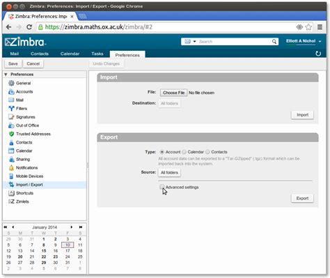Open the Elliott A Nichol user menu
This screenshot has height=278, width=330.
click(304, 41)
